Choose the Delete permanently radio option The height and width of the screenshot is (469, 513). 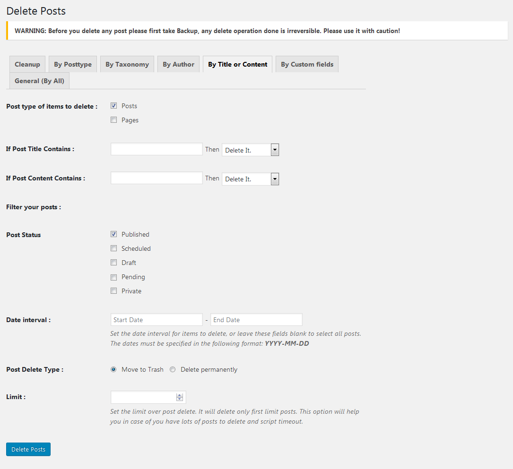tap(173, 369)
